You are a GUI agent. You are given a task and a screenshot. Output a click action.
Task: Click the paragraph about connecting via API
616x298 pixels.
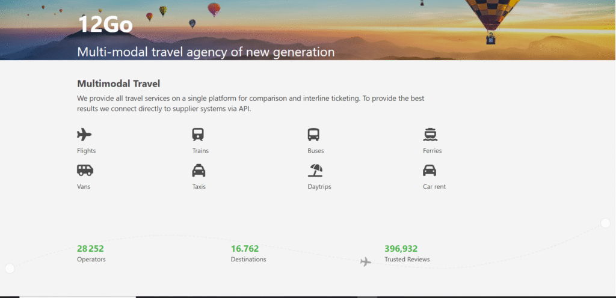[x=251, y=103]
